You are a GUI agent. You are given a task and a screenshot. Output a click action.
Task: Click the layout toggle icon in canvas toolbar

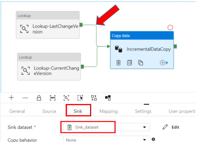(x=108, y=98)
